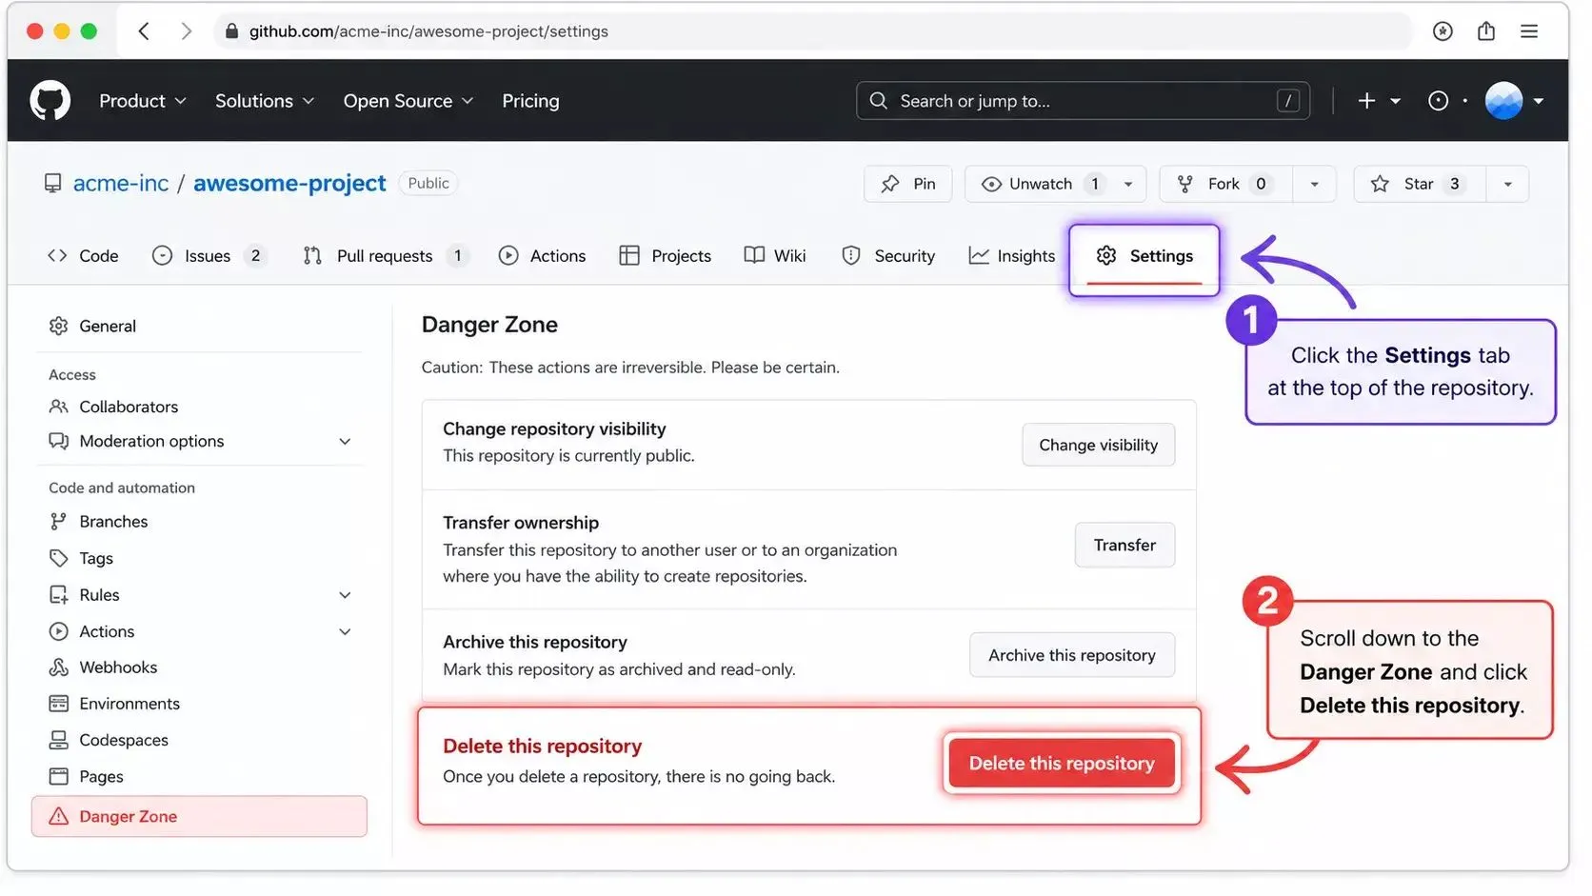
Task: Toggle Unwatch for this repository
Action: 1041,184
